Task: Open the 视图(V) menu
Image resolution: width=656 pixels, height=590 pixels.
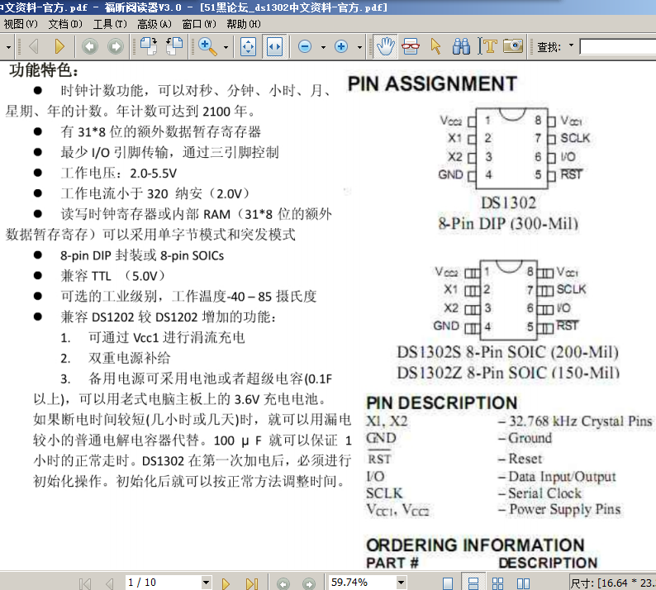Action: (21, 24)
